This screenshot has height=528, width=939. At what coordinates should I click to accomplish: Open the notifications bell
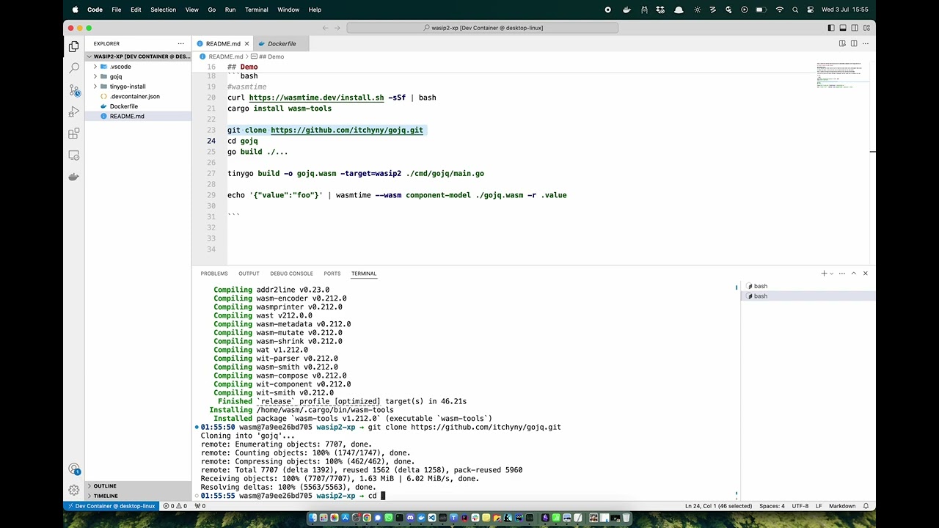pos(866,506)
